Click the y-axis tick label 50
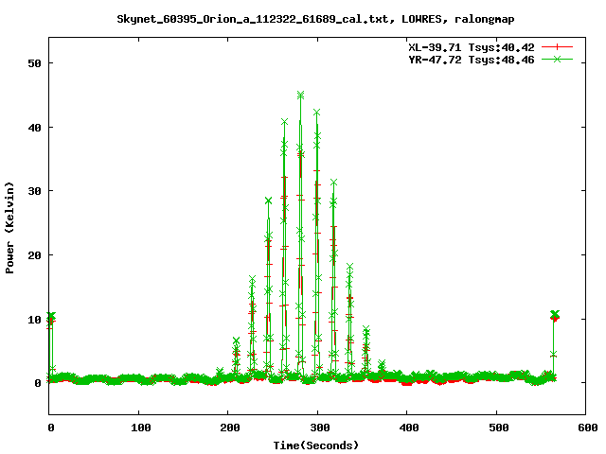The width and height of the screenshot is (606, 454). pyautogui.click(x=34, y=63)
